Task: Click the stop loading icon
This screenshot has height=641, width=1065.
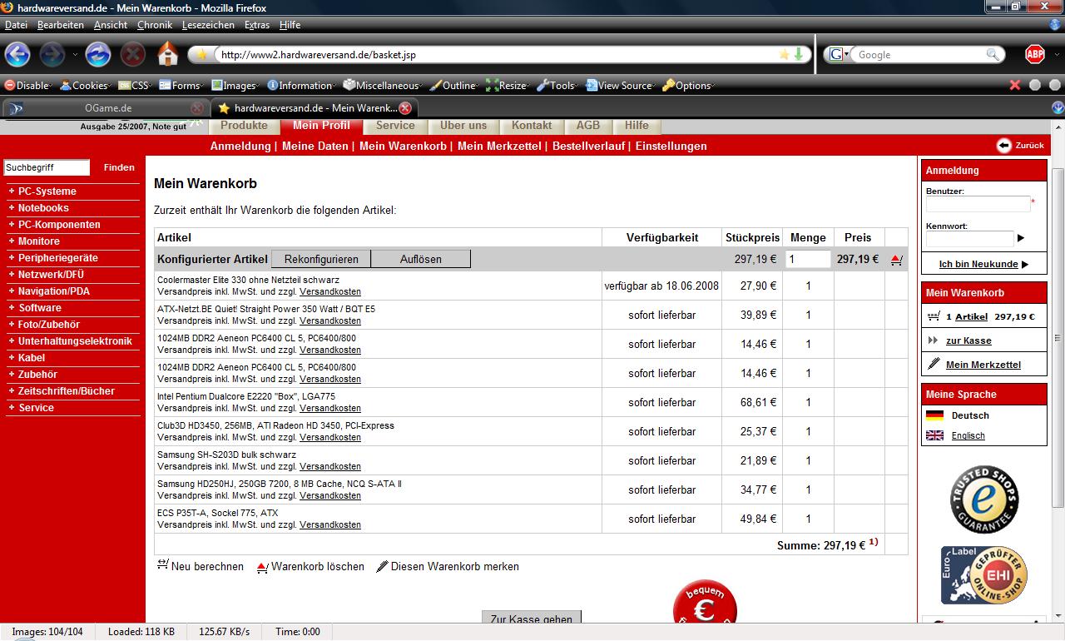Action: coord(133,54)
